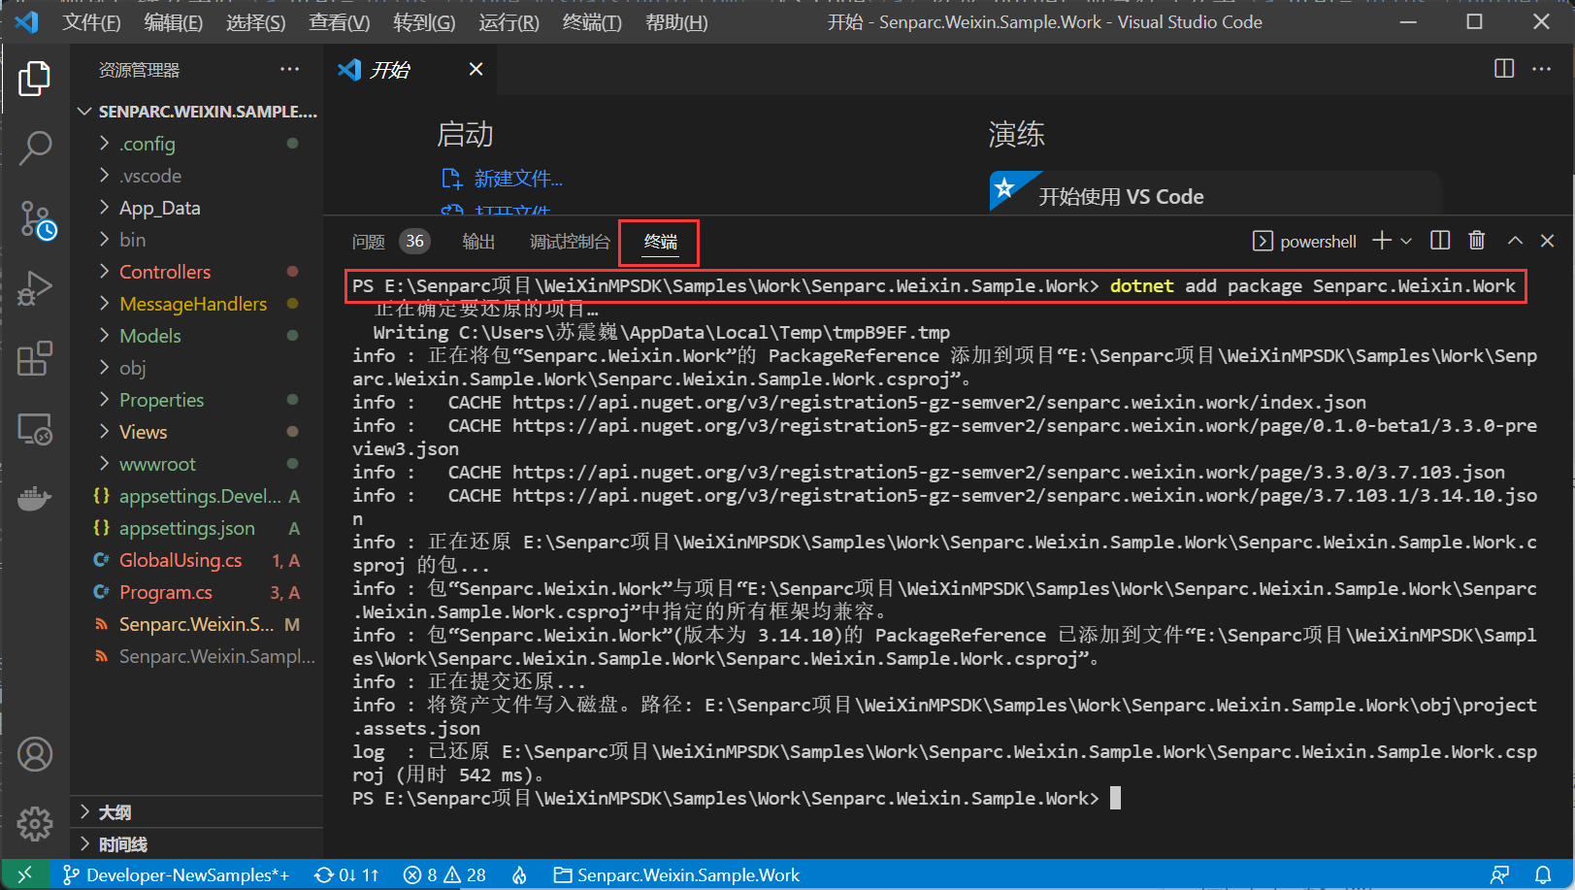
Task: Open the Search view in the activity bar
Action: click(35, 148)
